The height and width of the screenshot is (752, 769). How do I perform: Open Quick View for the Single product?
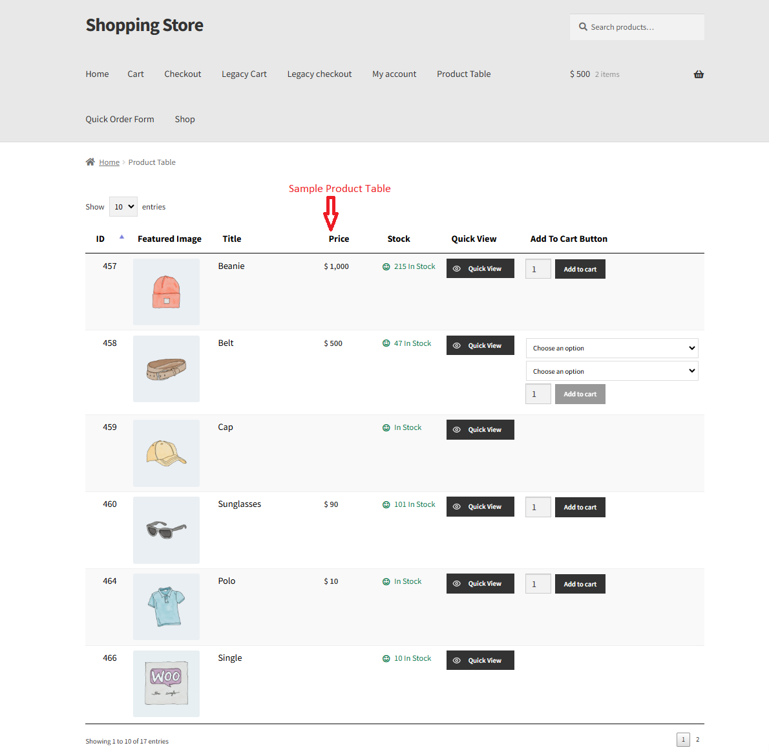(480, 660)
